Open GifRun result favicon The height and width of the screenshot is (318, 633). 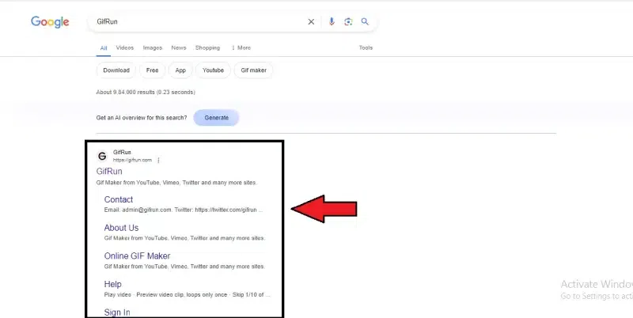[102, 156]
